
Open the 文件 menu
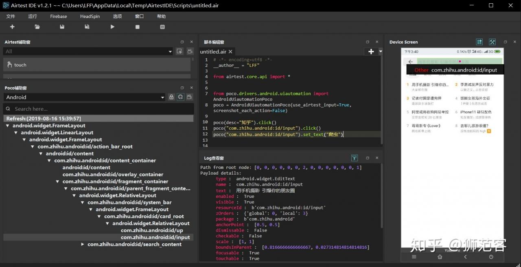point(11,16)
